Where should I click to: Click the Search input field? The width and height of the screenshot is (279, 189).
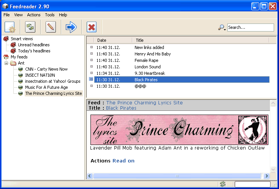(250, 27)
